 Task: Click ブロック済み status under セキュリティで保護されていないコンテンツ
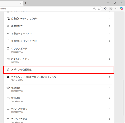pos(17,80)
